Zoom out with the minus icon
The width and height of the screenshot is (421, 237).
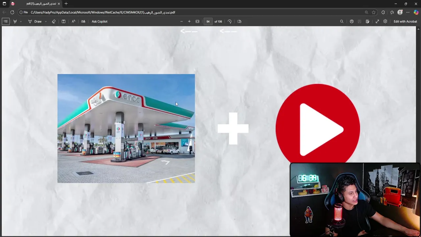click(181, 21)
